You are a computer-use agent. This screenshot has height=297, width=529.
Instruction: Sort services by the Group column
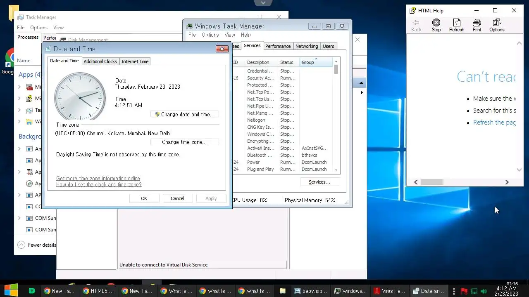click(x=316, y=62)
